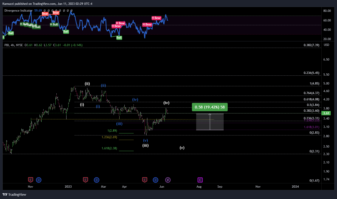Click the white (iv) wave label
The width and height of the screenshot is (337, 199).
[x=166, y=103]
